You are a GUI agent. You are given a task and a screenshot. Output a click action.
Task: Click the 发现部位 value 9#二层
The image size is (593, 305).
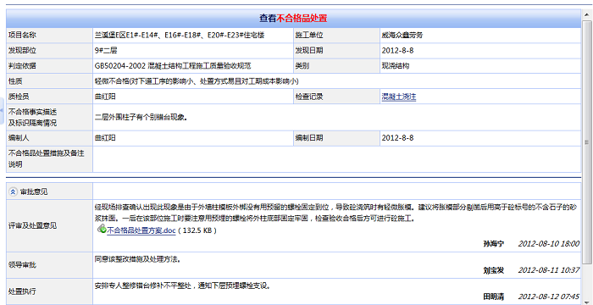click(x=106, y=51)
